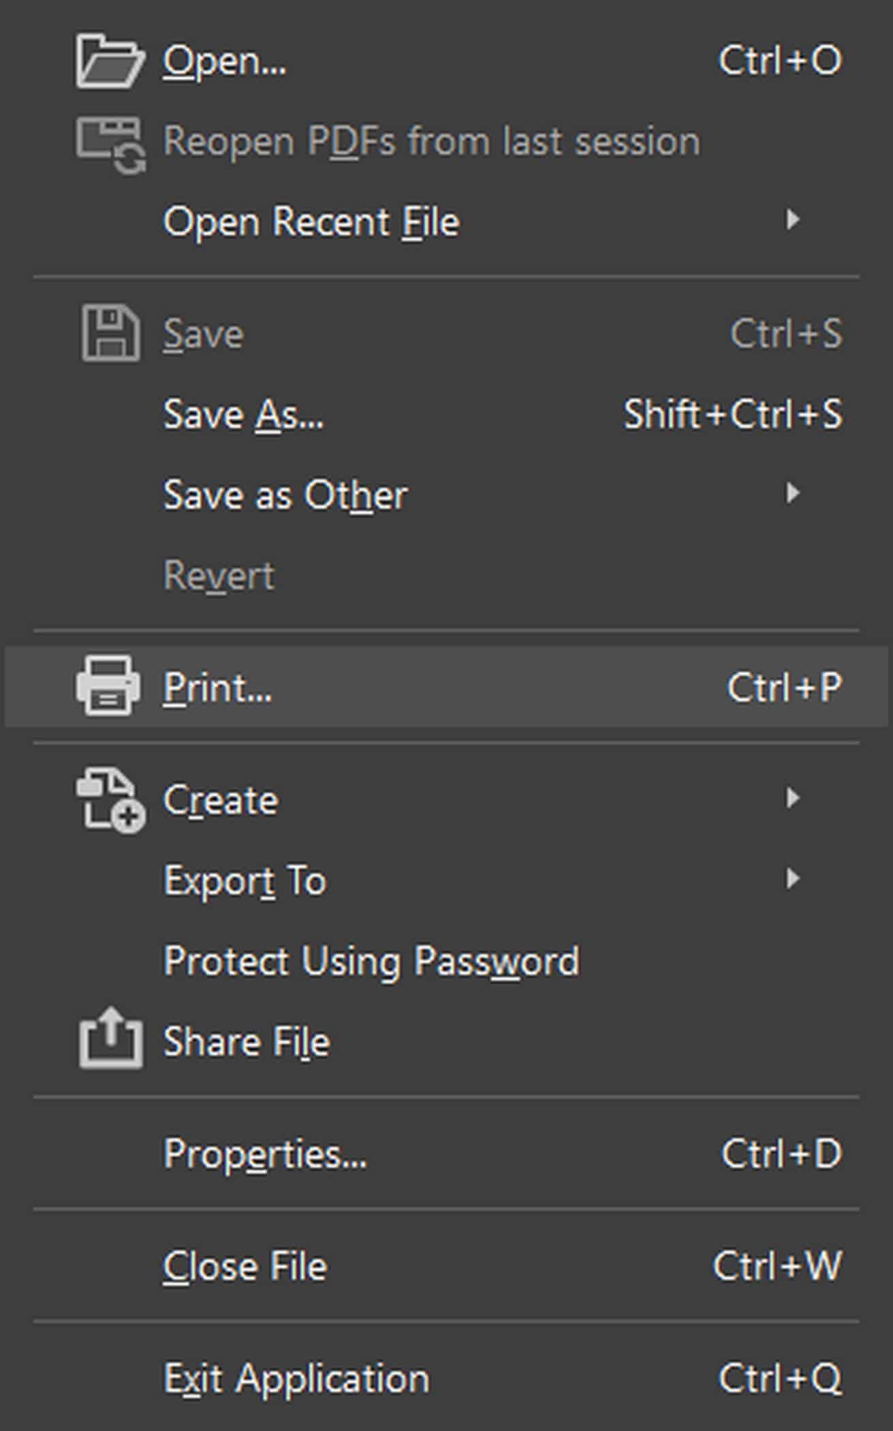
Task: Click the Print… menu label
Action: pos(218,688)
